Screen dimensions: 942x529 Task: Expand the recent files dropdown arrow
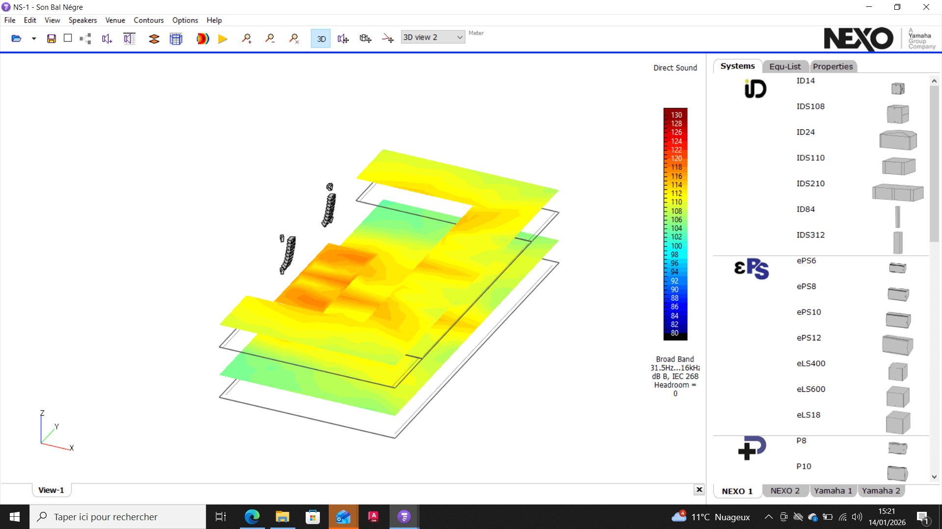[x=34, y=38]
